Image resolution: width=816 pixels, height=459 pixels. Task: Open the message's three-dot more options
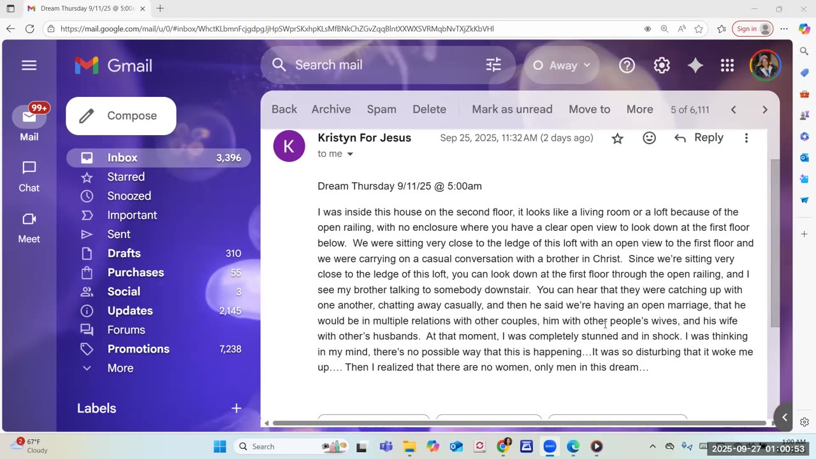click(x=747, y=138)
